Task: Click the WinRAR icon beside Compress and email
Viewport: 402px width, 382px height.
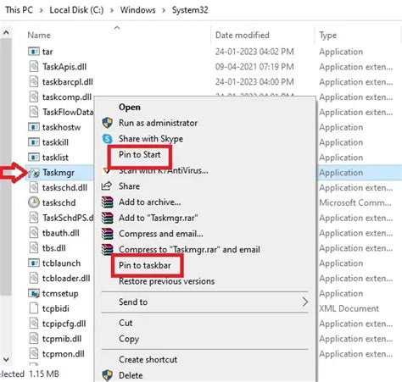Action: (x=107, y=234)
